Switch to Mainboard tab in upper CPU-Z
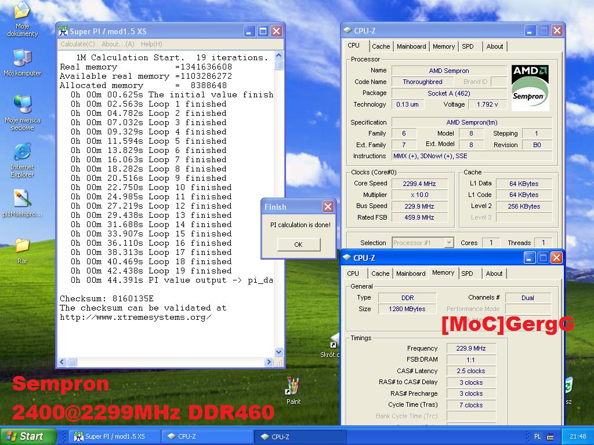Image resolution: width=594 pixels, height=445 pixels. [x=411, y=46]
